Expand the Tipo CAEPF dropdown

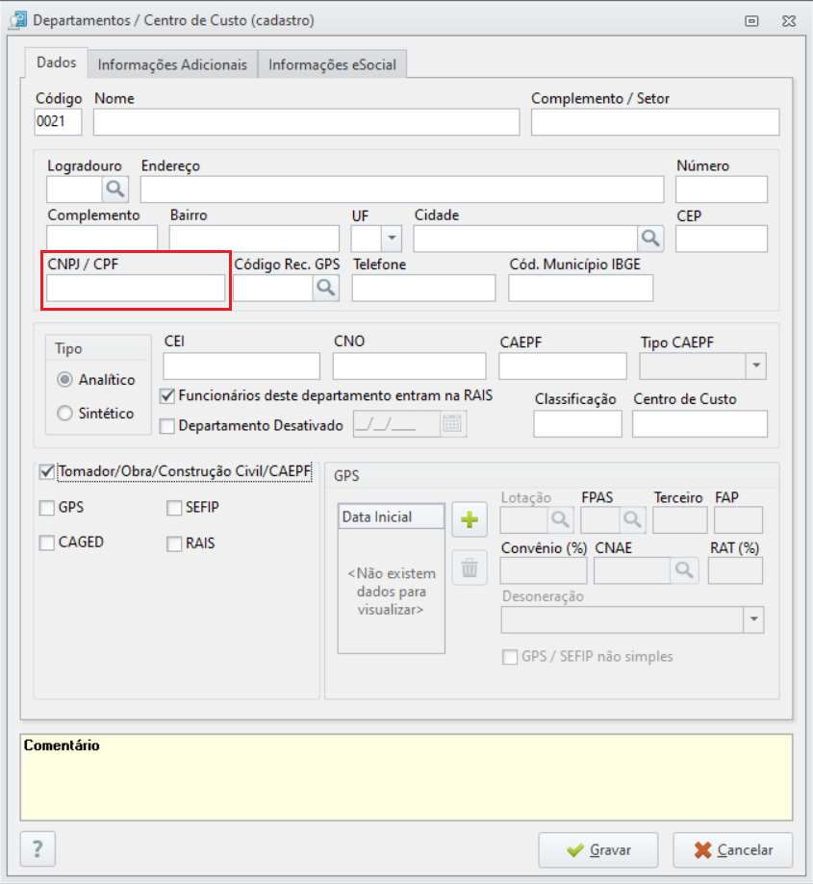(756, 366)
